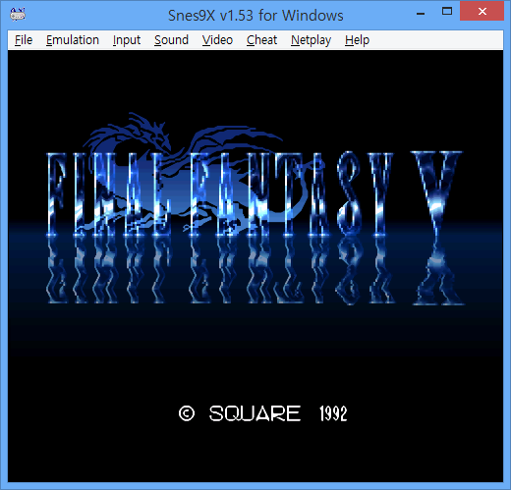Click the Snes9X v1.53 for Windows title text
Image resolution: width=511 pixels, height=490 pixels.
click(x=255, y=16)
